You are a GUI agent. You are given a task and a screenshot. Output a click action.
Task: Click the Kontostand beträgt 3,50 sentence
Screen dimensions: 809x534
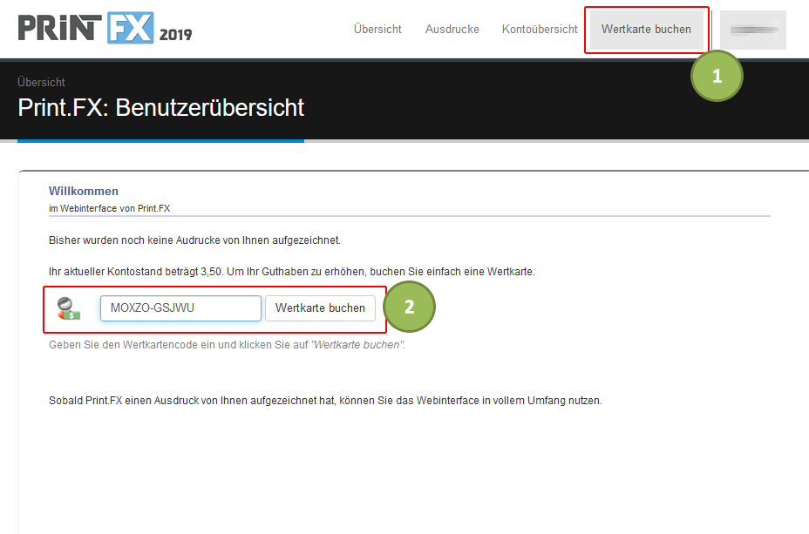[x=291, y=272]
